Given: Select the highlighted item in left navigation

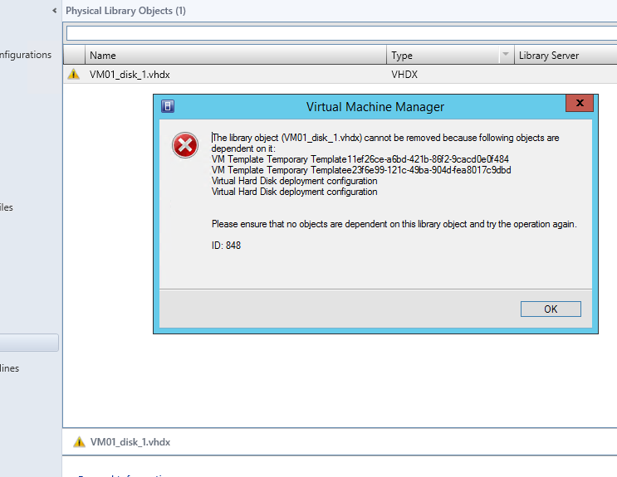Looking at the screenshot, I should (29, 343).
